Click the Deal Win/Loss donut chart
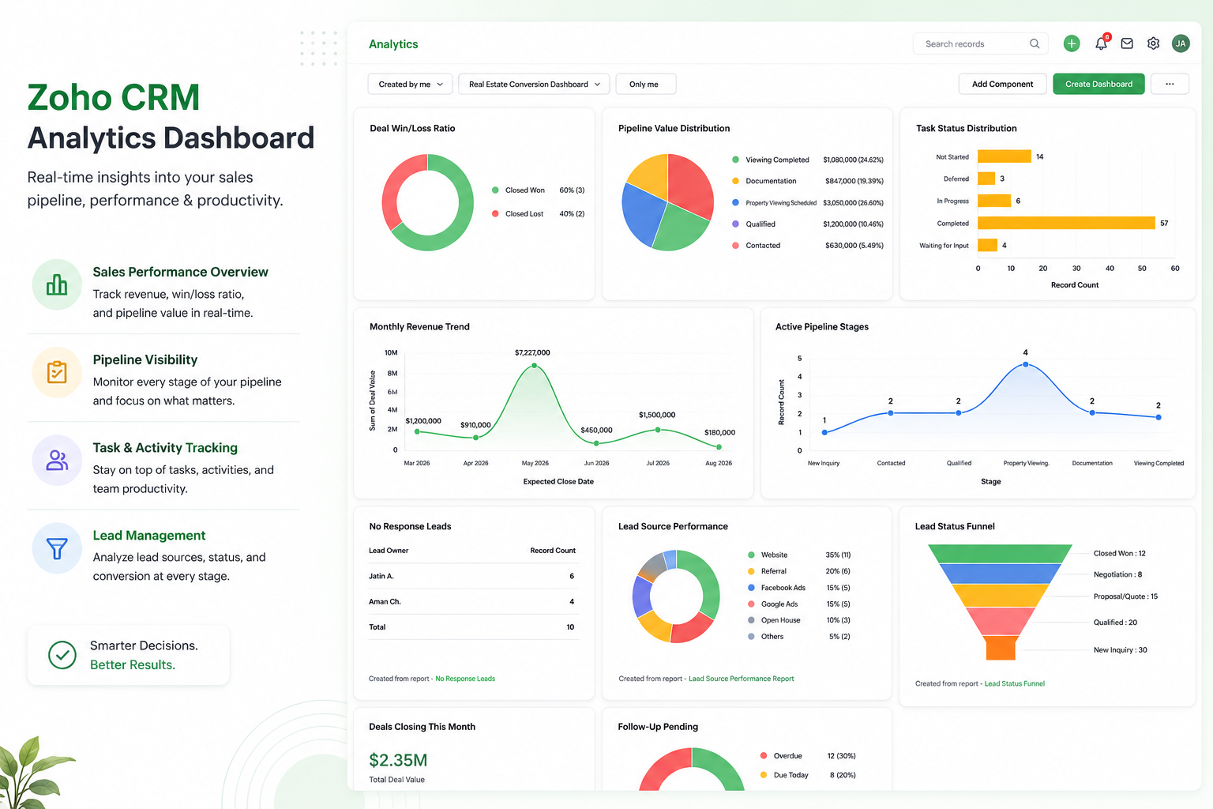Image resolution: width=1213 pixels, height=809 pixels. point(427,202)
